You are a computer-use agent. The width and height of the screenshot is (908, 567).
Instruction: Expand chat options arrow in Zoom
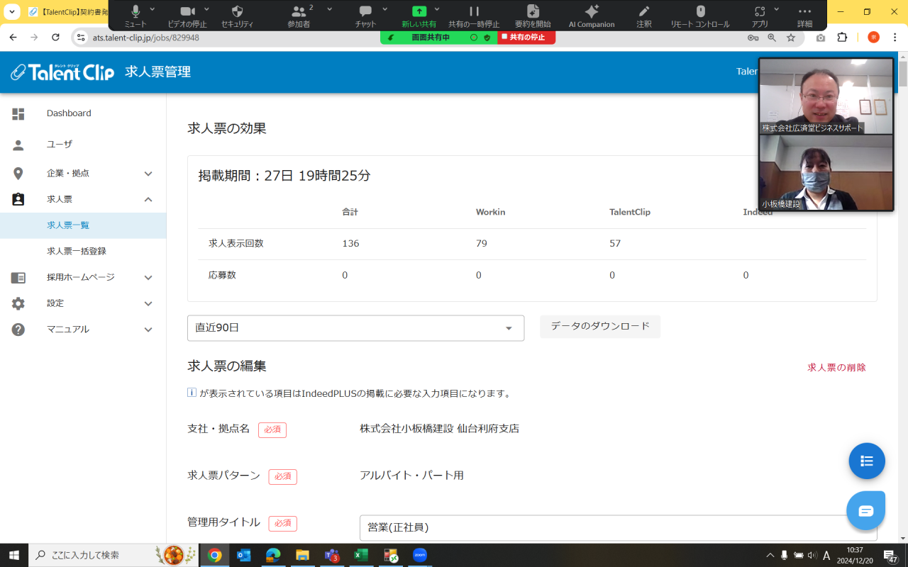[385, 9]
